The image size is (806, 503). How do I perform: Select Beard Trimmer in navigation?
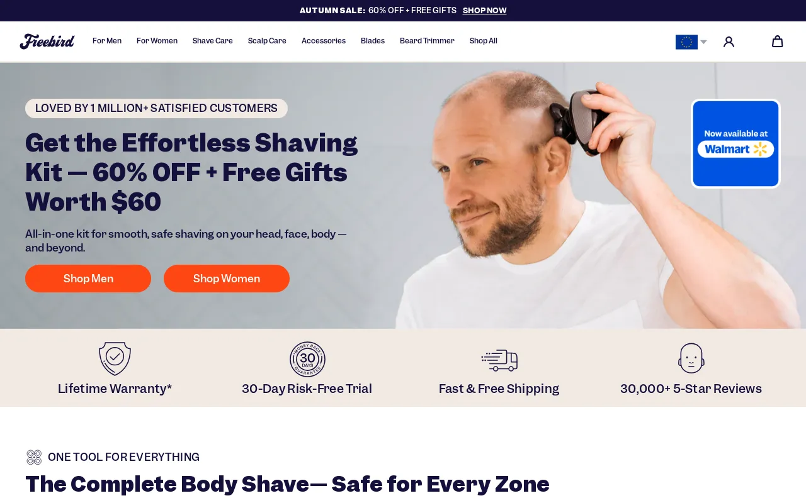[427, 41]
